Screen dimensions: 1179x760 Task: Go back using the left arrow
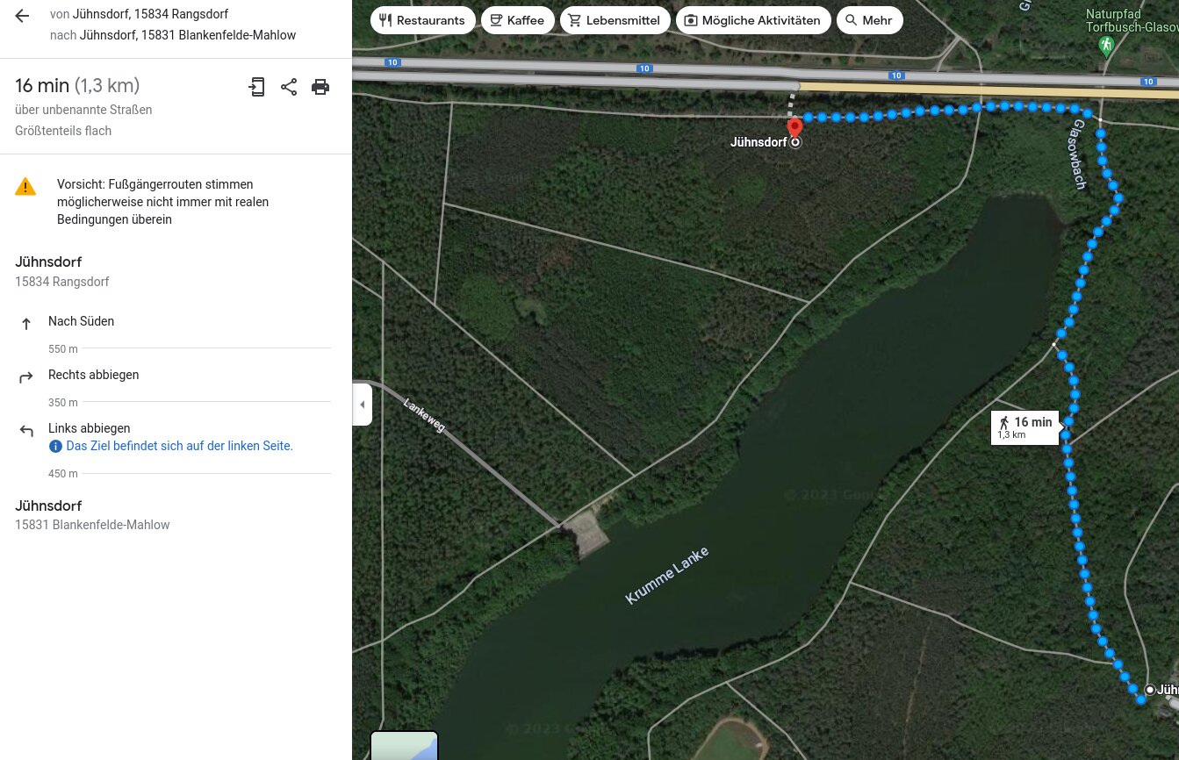[x=22, y=16]
